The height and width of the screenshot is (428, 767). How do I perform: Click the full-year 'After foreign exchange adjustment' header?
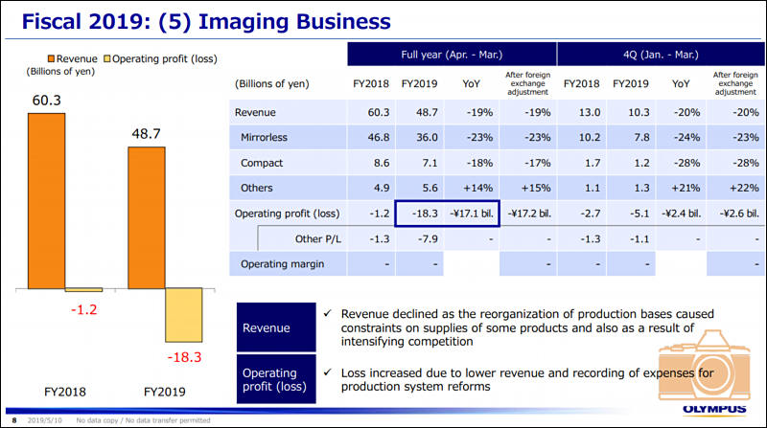tap(528, 83)
